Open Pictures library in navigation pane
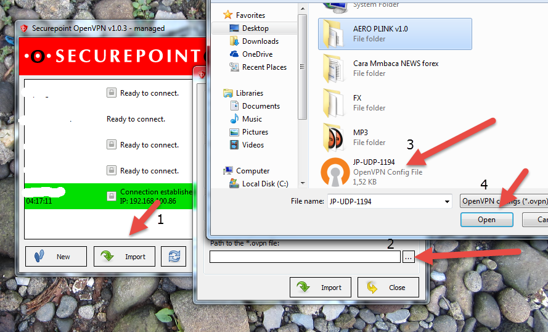 [249, 132]
